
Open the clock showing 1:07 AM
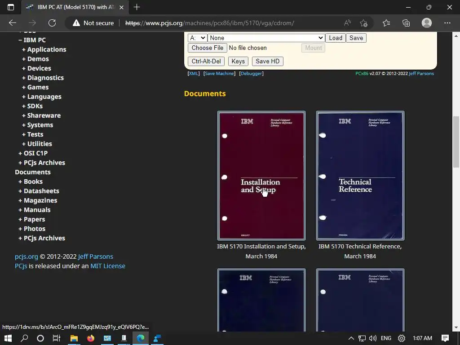point(422,338)
